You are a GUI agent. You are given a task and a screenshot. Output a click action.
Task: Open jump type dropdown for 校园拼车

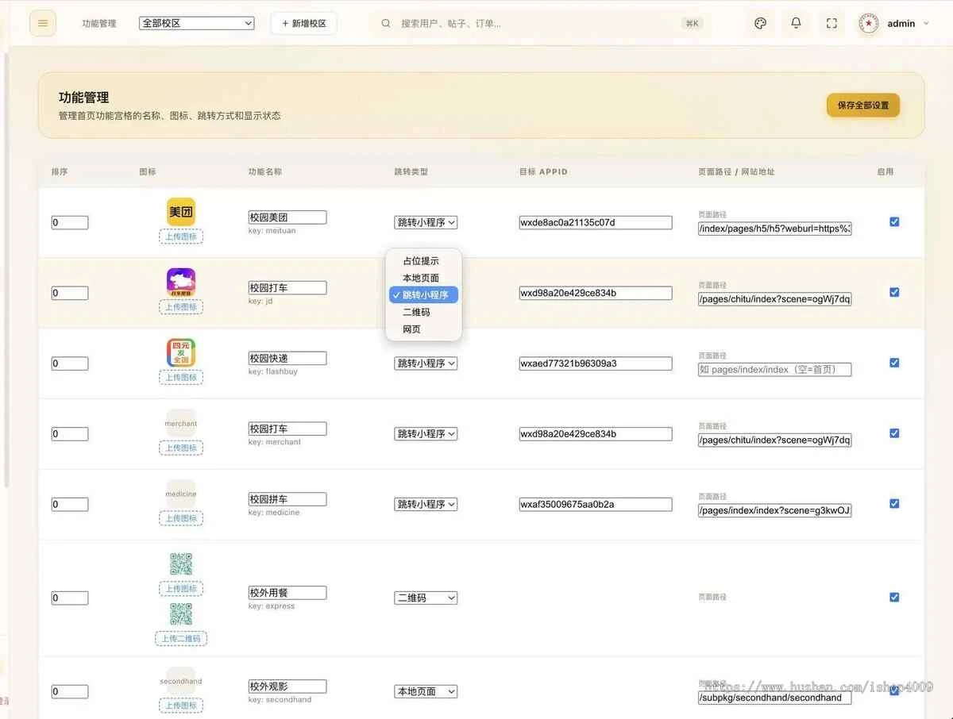pos(426,504)
